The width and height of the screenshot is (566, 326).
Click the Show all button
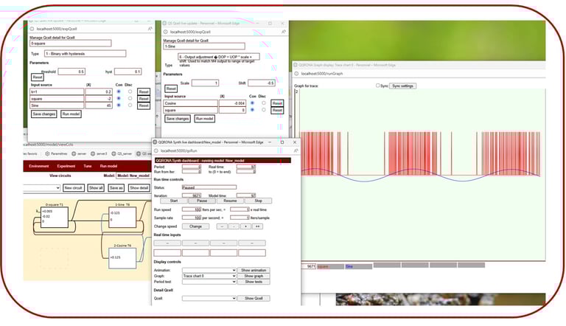pyautogui.click(x=96, y=188)
